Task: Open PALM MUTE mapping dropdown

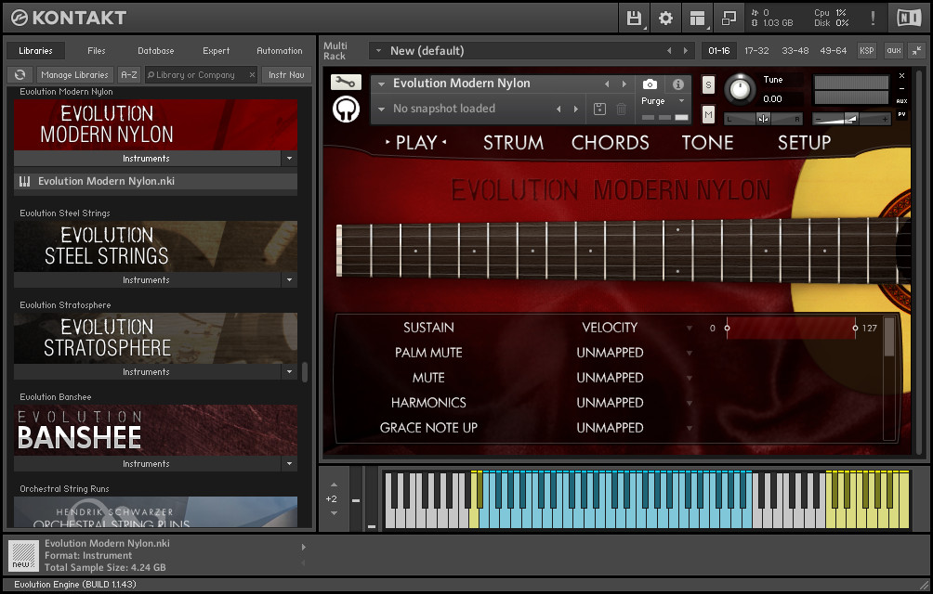Action: (689, 353)
